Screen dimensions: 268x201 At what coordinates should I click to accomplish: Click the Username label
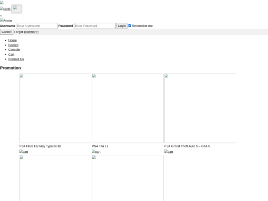coord(7,26)
